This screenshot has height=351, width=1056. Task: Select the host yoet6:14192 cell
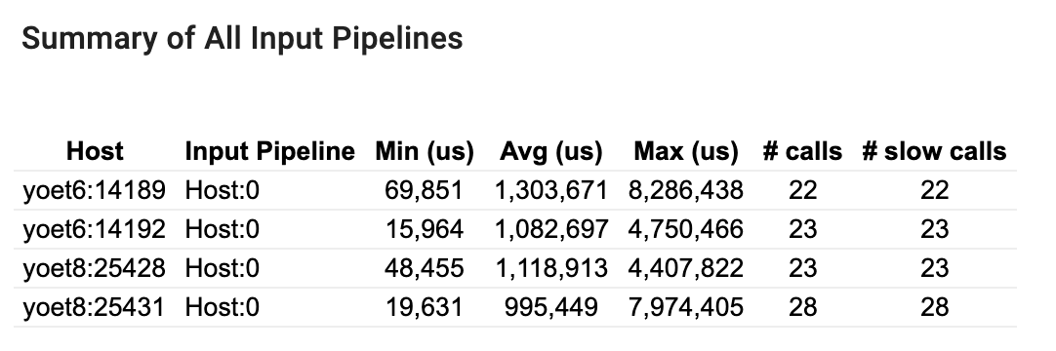pyautogui.click(x=95, y=229)
